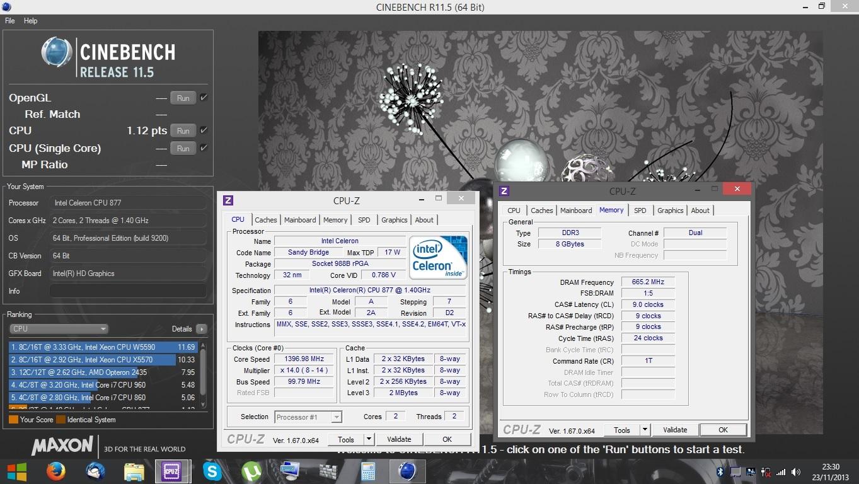Switch to Caches tab in left CPU-Z
The width and height of the screenshot is (859, 484).
point(266,220)
